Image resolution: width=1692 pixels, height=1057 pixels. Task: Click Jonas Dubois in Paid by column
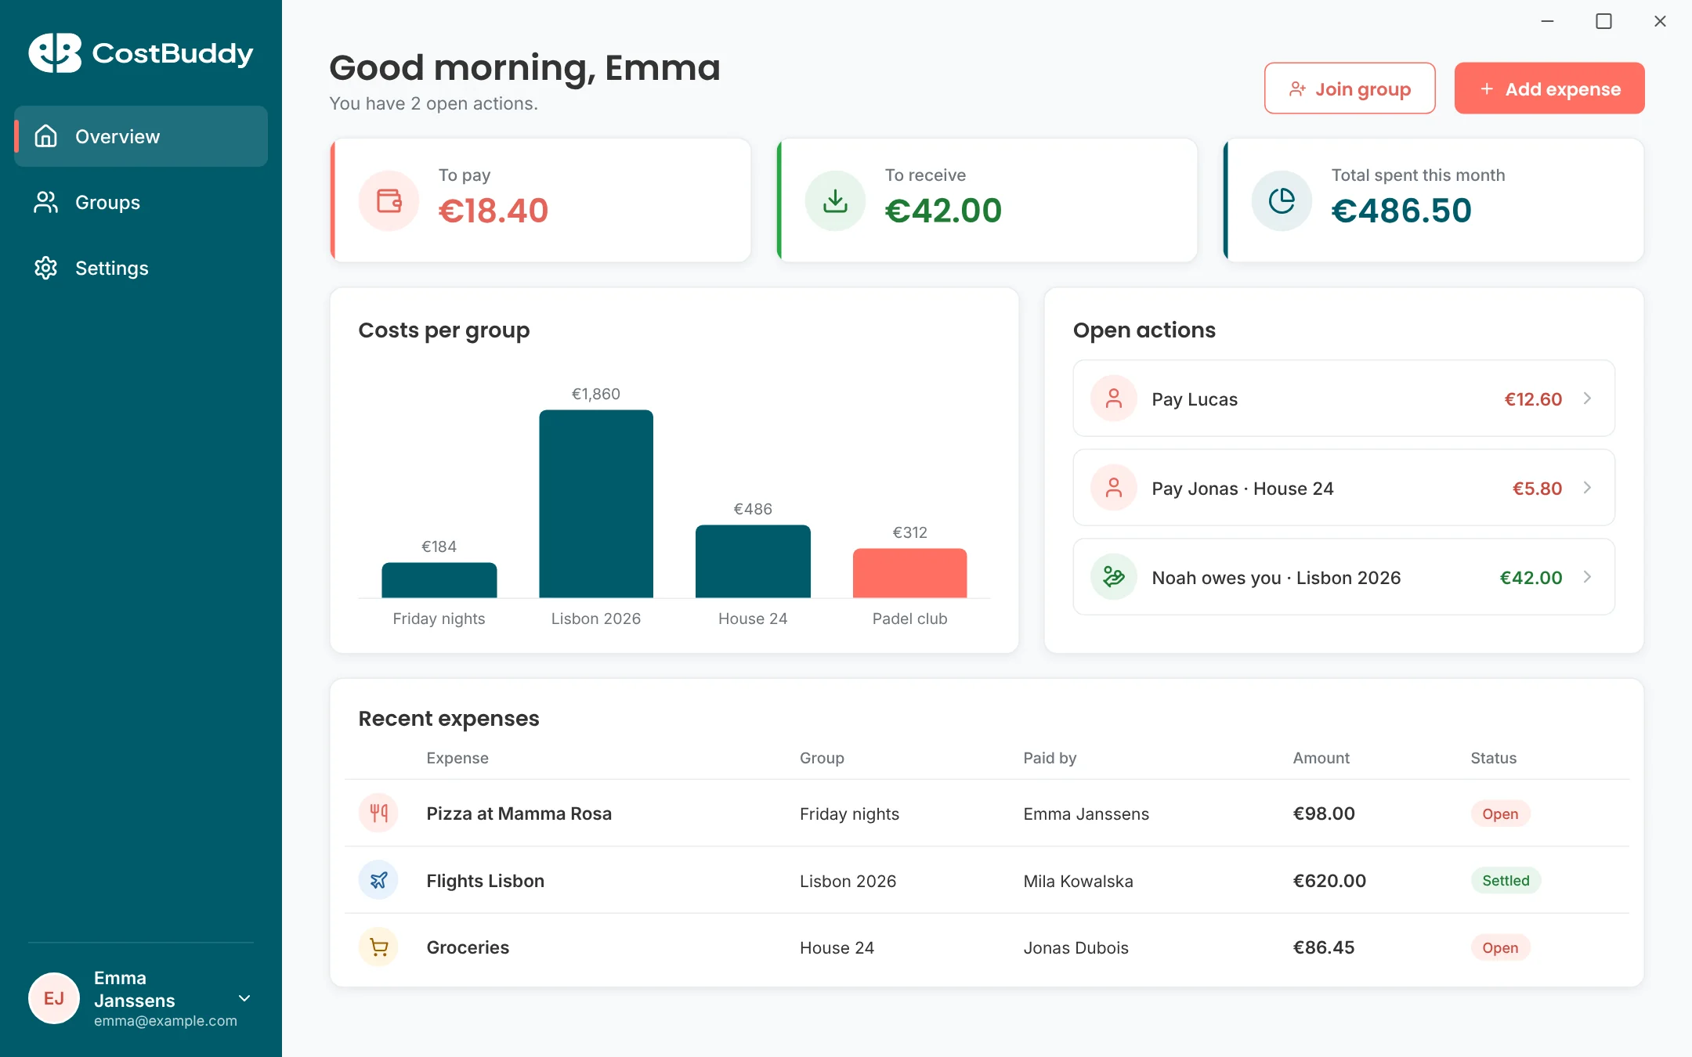[x=1076, y=947]
